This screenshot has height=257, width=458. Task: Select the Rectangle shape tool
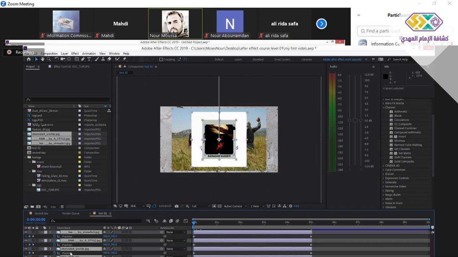tap(76, 59)
